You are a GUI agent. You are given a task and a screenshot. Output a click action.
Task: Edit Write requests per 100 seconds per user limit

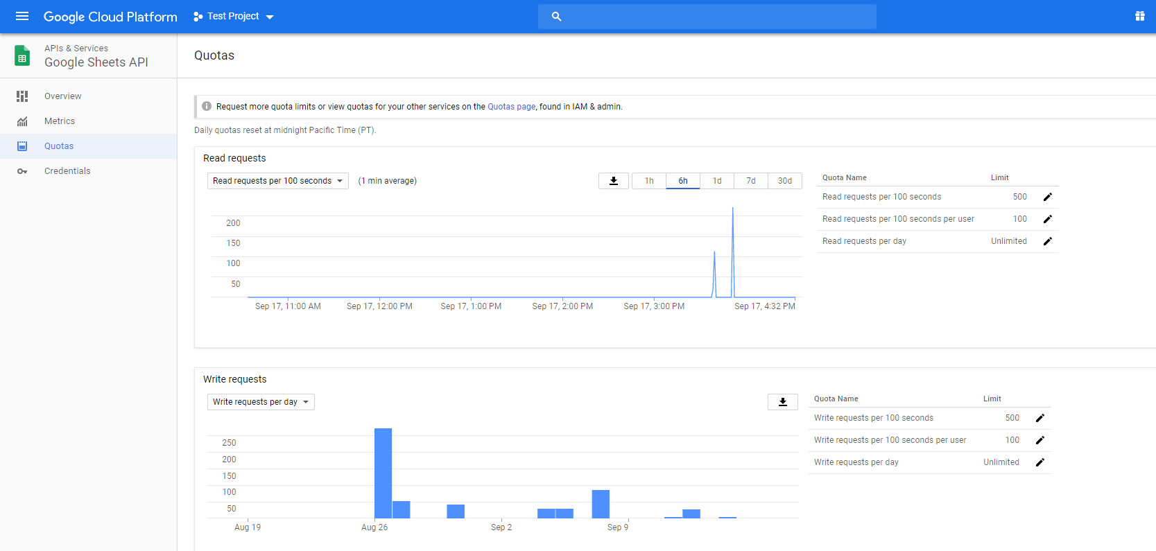coord(1039,440)
